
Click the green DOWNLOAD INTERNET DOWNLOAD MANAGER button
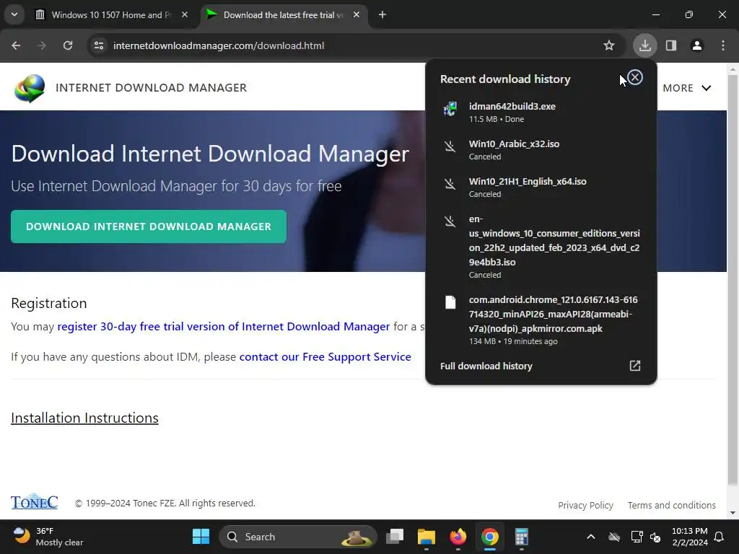click(149, 227)
